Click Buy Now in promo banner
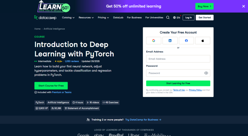 click(x=204, y=6)
